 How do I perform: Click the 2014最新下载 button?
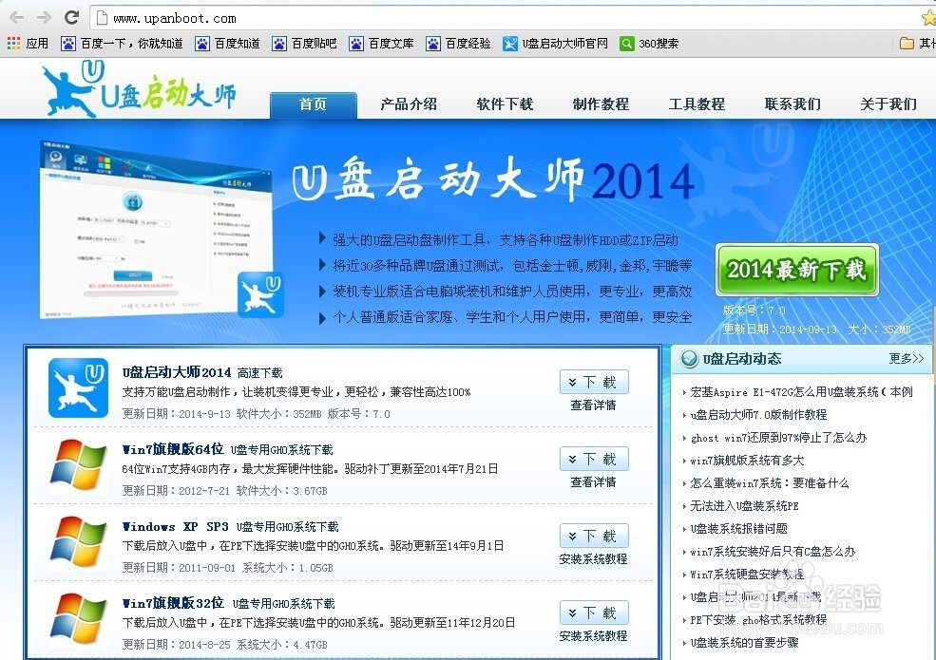[796, 270]
